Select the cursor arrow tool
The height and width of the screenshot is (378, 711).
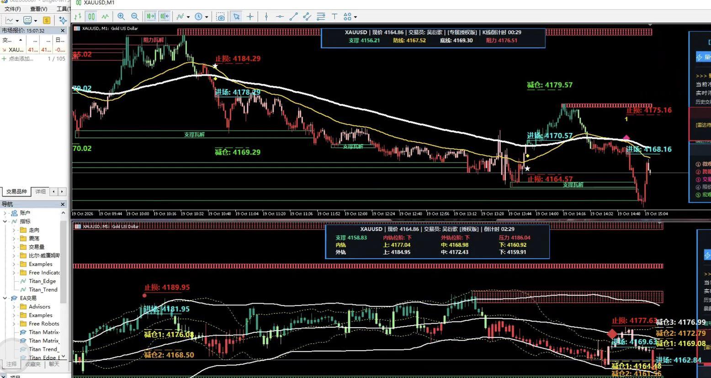[x=236, y=16]
